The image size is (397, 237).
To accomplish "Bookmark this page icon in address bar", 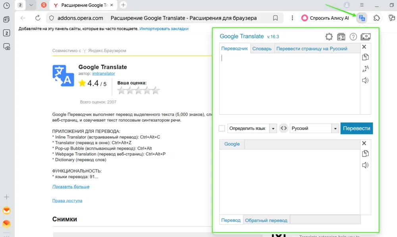I will 275,18.
